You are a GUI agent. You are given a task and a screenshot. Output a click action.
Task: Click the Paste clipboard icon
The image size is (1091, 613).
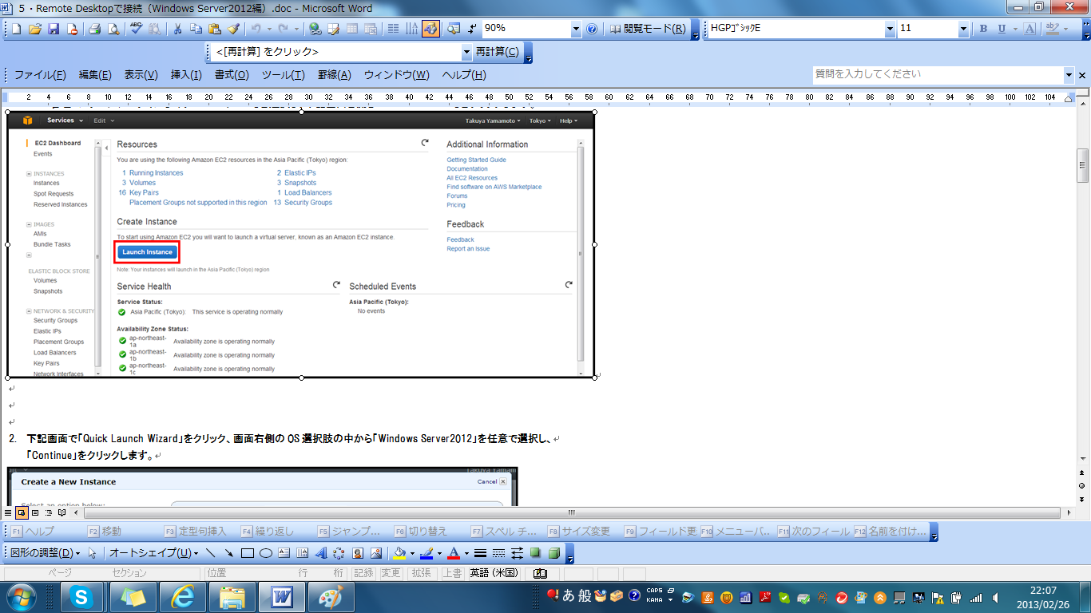215,29
